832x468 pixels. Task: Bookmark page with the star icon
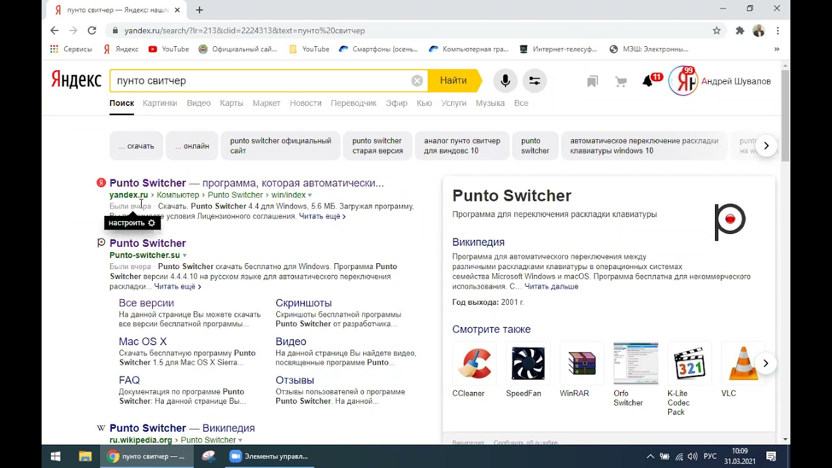[717, 31]
